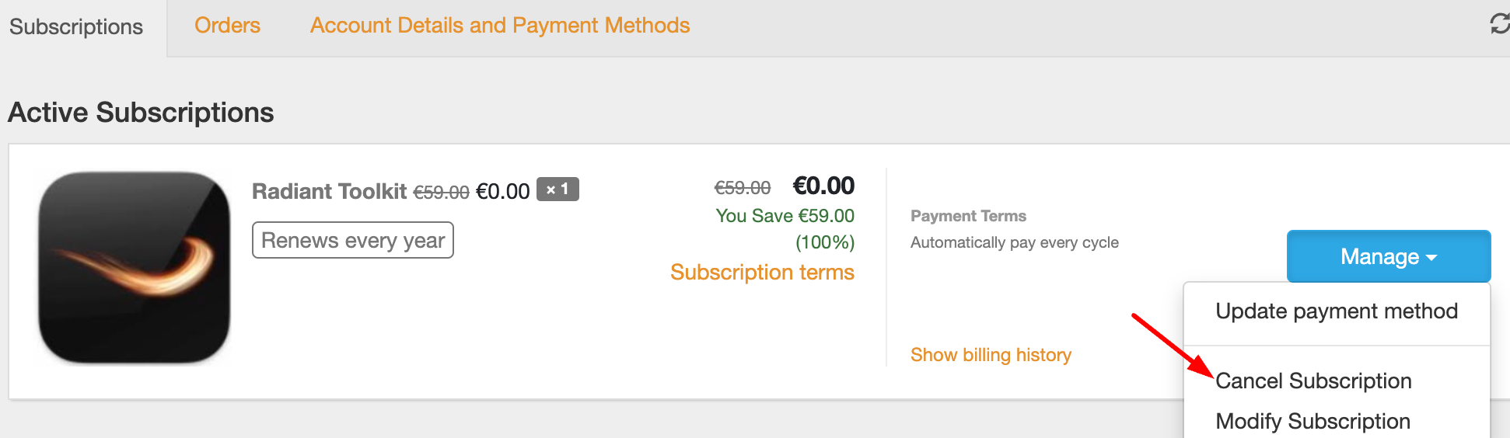Screen dimensions: 1510x438
Task: Show billing history for this subscription
Action: (991, 355)
